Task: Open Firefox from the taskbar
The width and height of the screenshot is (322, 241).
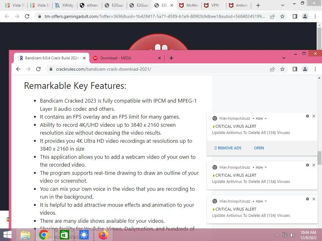Action: tap(103, 235)
